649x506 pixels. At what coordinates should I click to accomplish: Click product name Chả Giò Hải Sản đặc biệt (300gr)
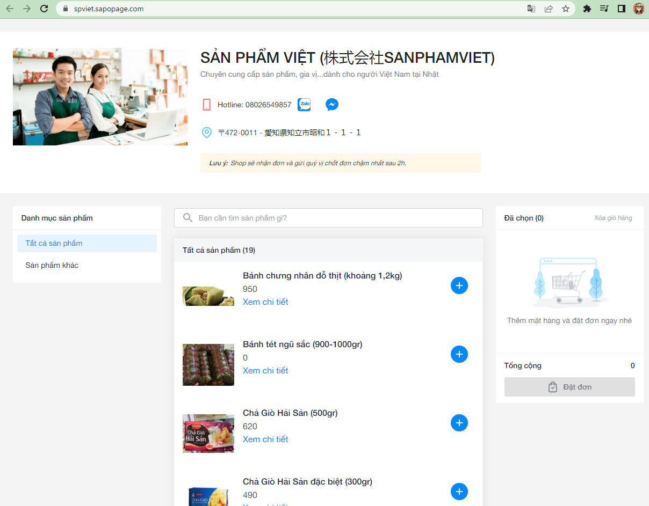coord(307,482)
